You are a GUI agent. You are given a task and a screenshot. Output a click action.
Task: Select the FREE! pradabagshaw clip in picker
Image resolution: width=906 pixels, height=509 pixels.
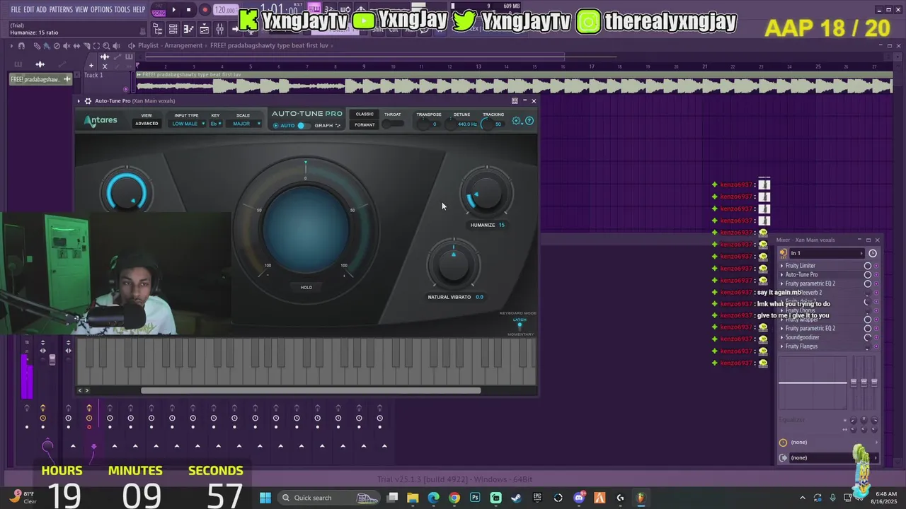pos(40,79)
